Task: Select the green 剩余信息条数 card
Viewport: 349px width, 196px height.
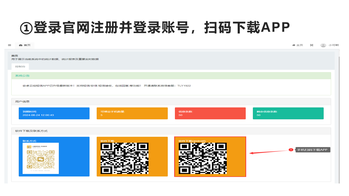Action: [x=288, y=113]
